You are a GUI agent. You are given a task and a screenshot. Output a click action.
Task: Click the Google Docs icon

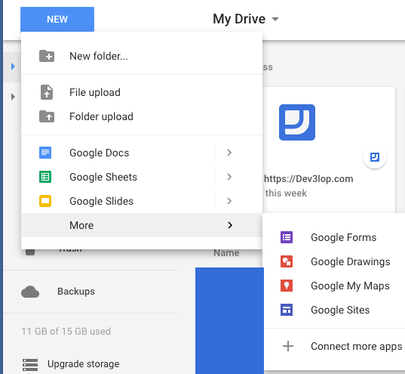[x=45, y=153]
